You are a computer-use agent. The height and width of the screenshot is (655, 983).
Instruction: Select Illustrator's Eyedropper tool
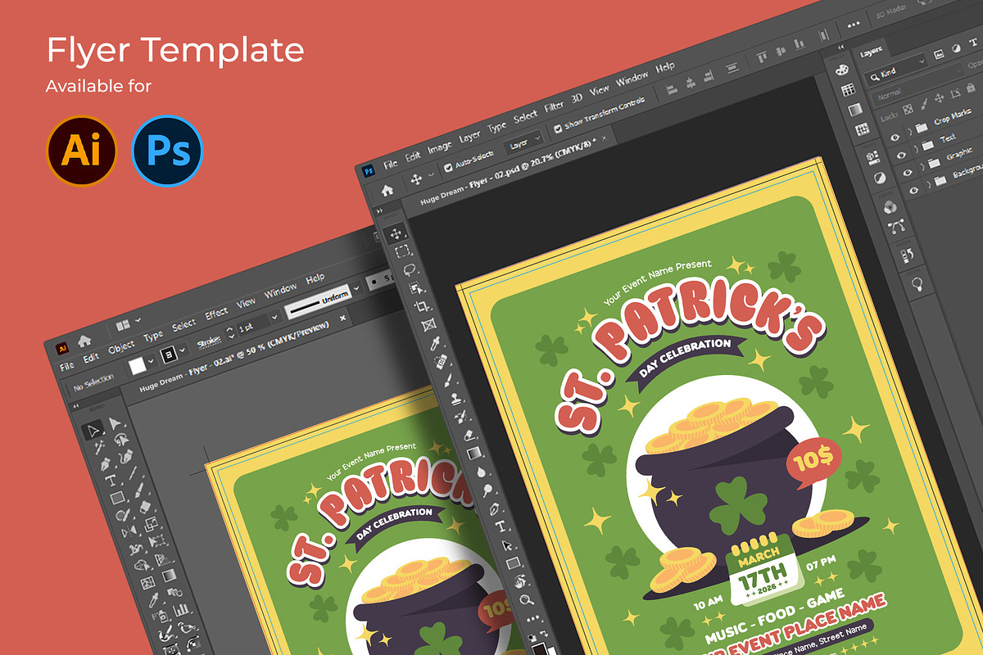point(153,600)
